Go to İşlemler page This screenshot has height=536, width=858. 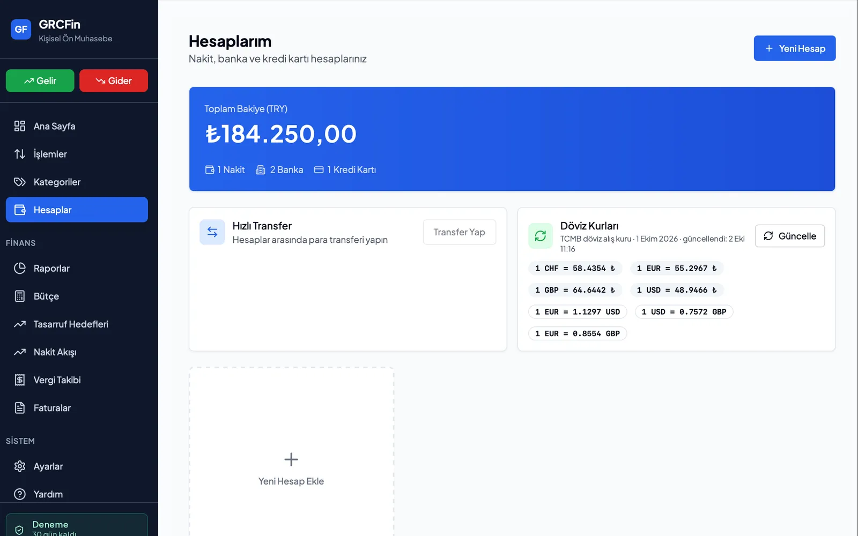[77, 154]
